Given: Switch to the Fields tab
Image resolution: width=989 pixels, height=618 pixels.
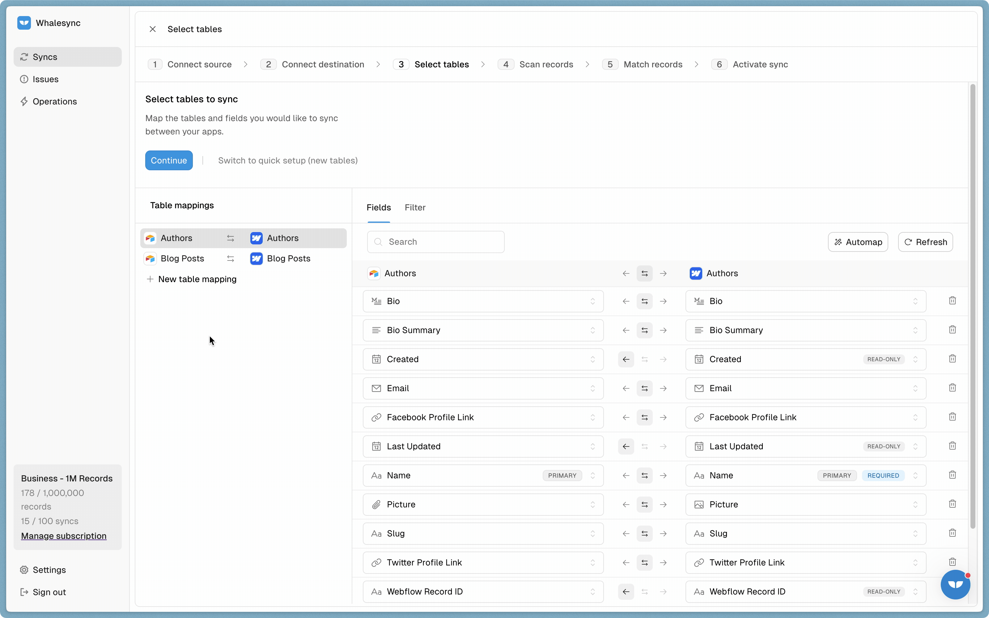Looking at the screenshot, I should click(378, 207).
